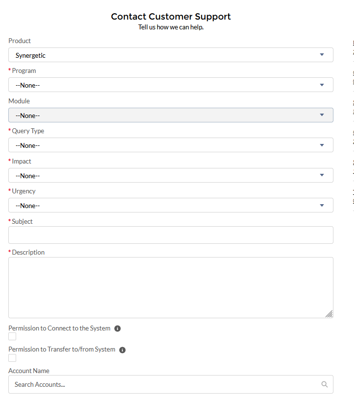
Task: Click the chevron on the Module dropdown
Action: [322, 115]
